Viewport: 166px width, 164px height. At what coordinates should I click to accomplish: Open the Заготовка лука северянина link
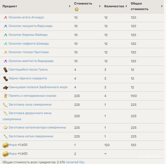30,105
